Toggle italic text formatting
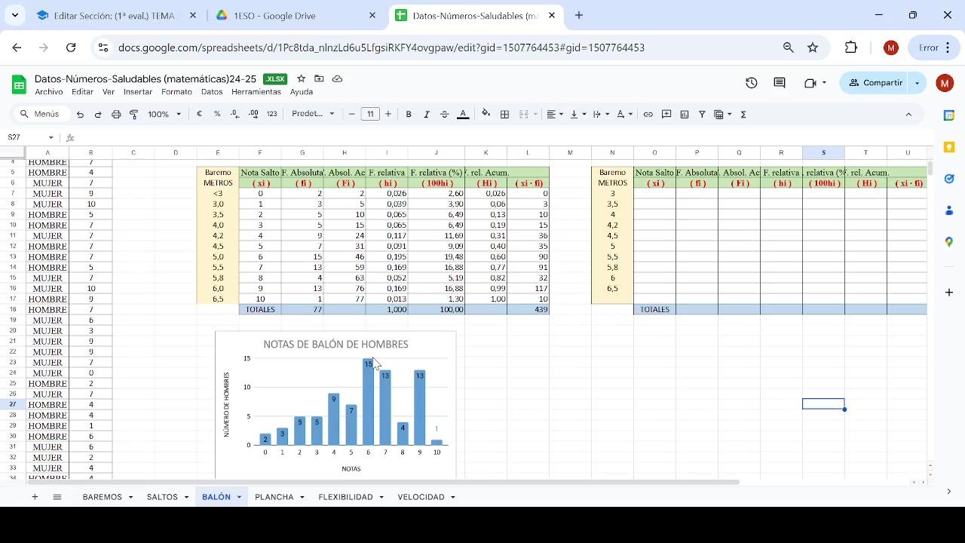965x543 pixels. tap(427, 115)
